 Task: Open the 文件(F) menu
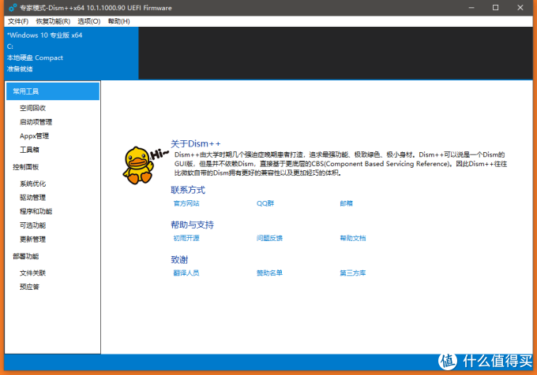[x=18, y=21]
